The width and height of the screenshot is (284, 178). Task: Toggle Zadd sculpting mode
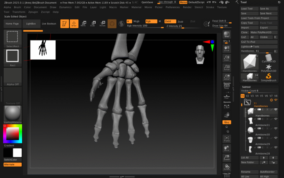170,21
